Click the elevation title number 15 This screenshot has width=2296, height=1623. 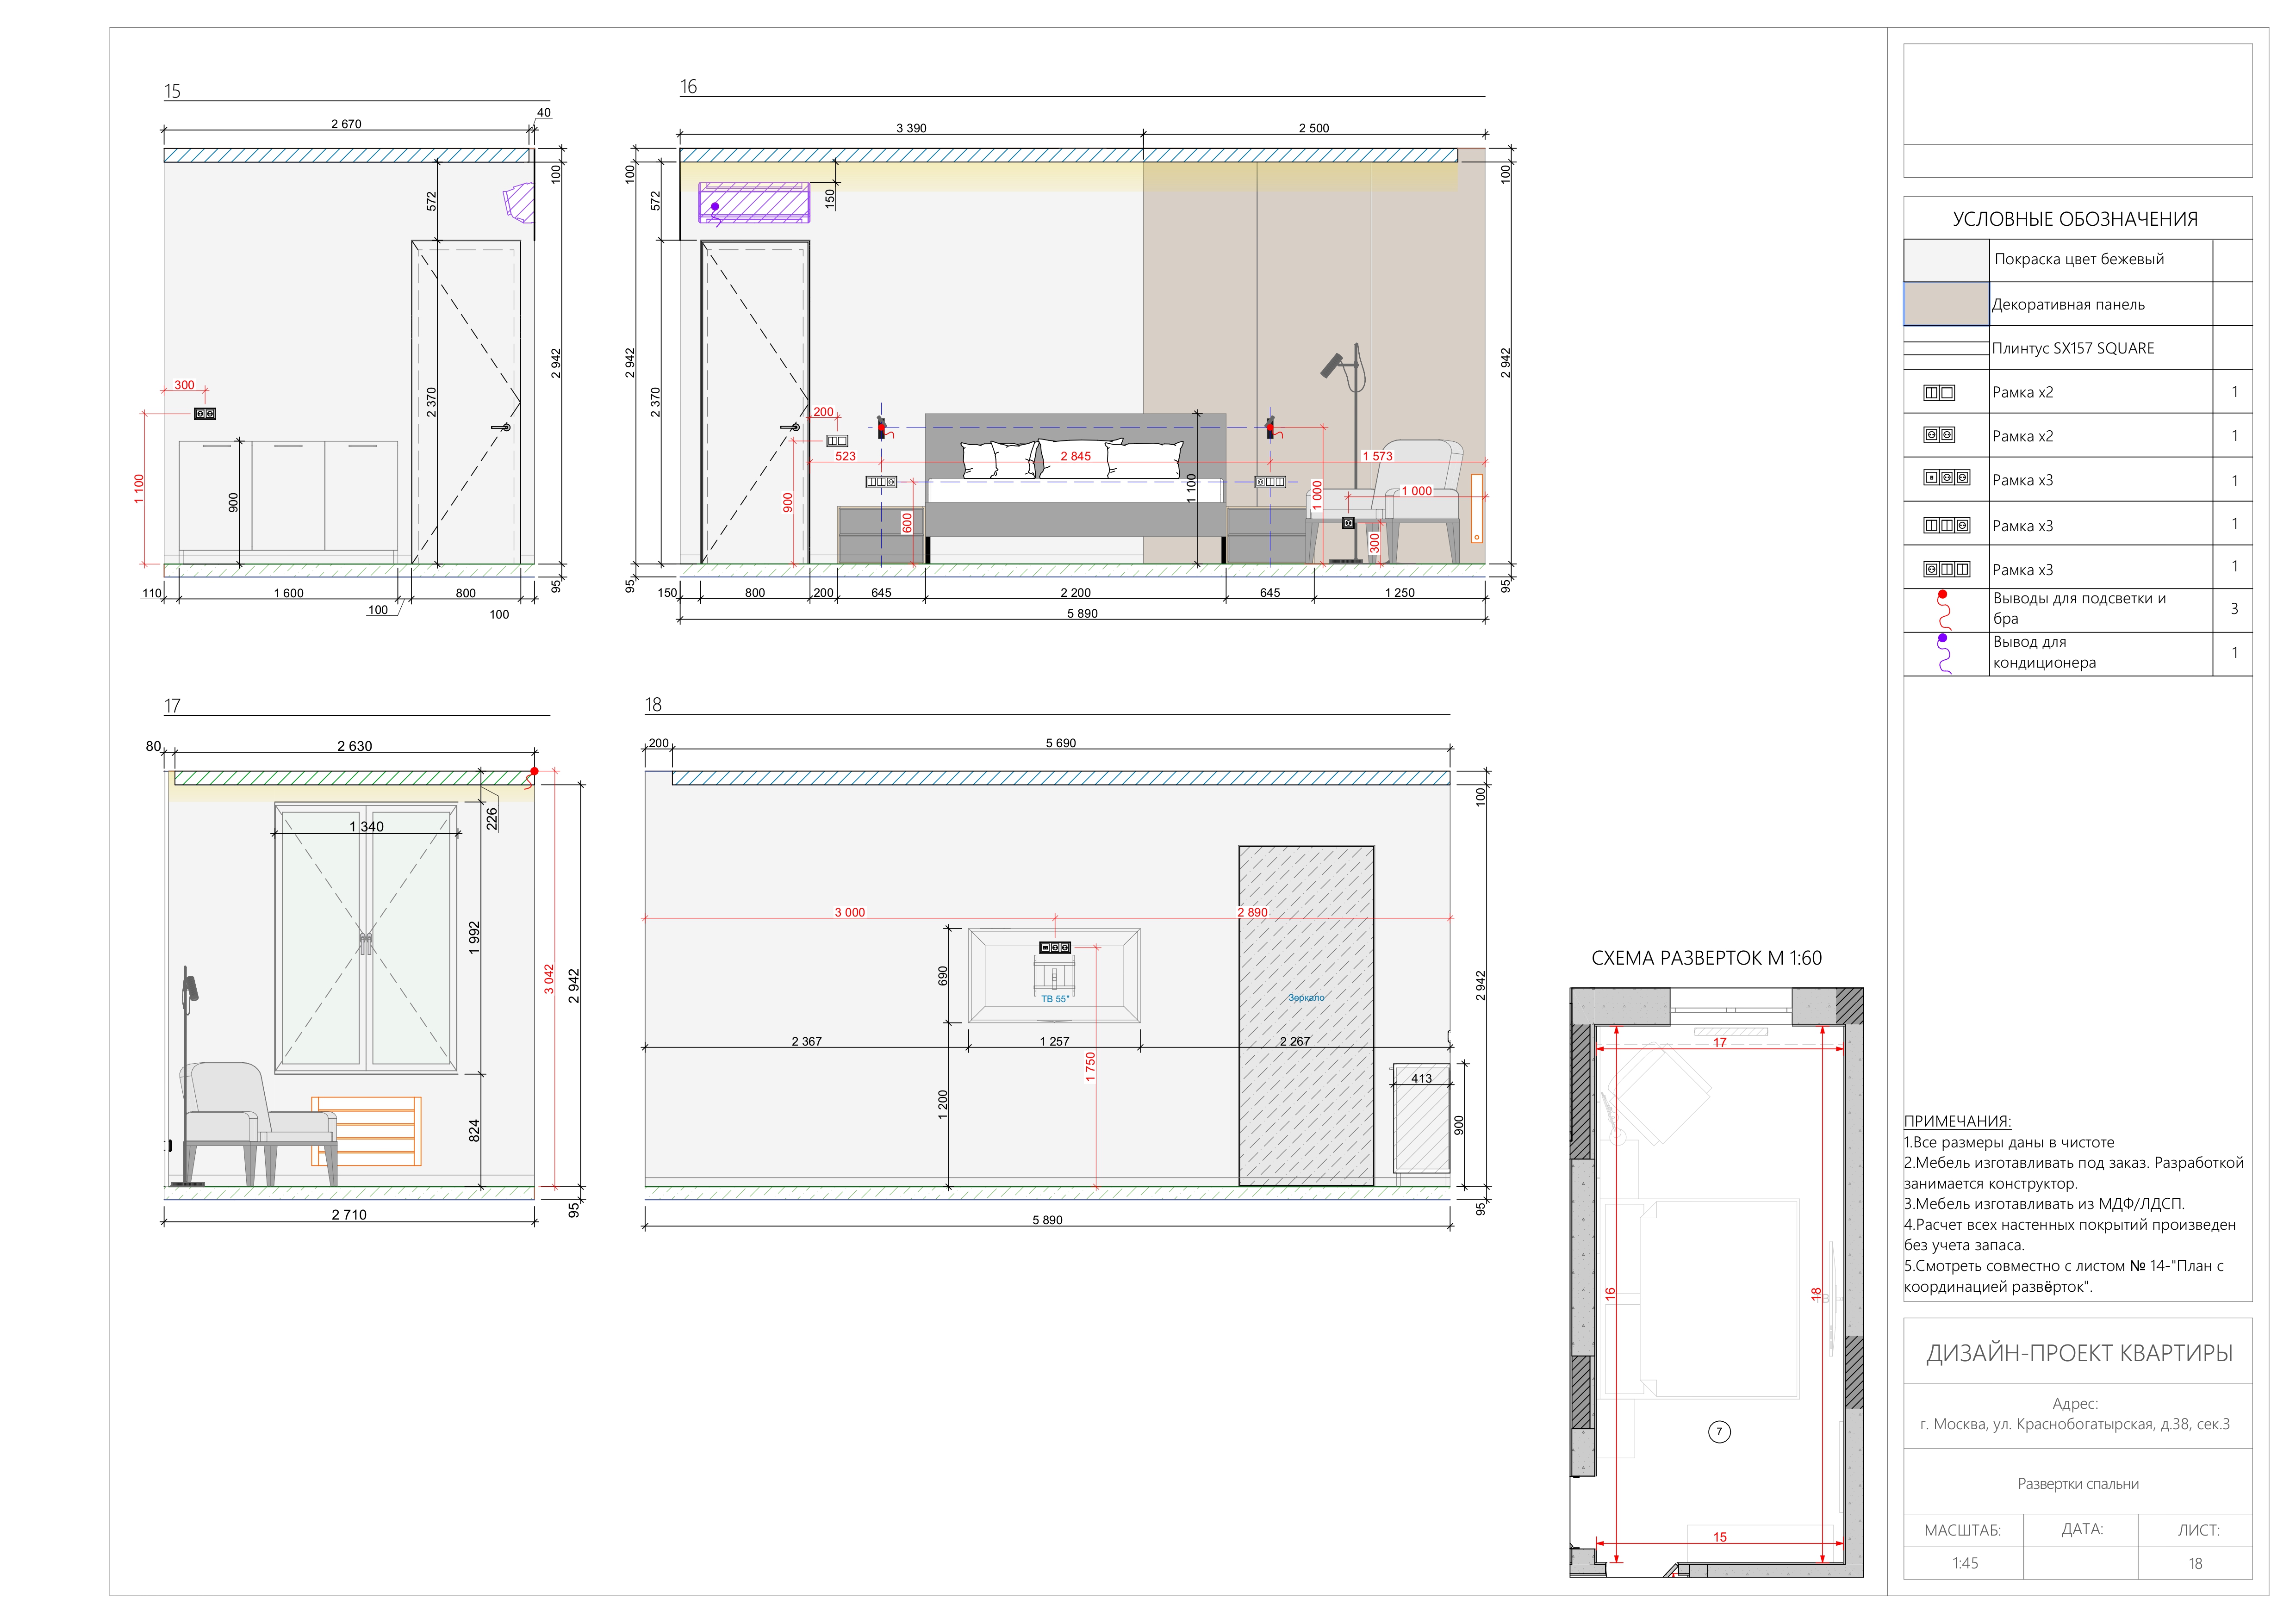pos(172,91)
